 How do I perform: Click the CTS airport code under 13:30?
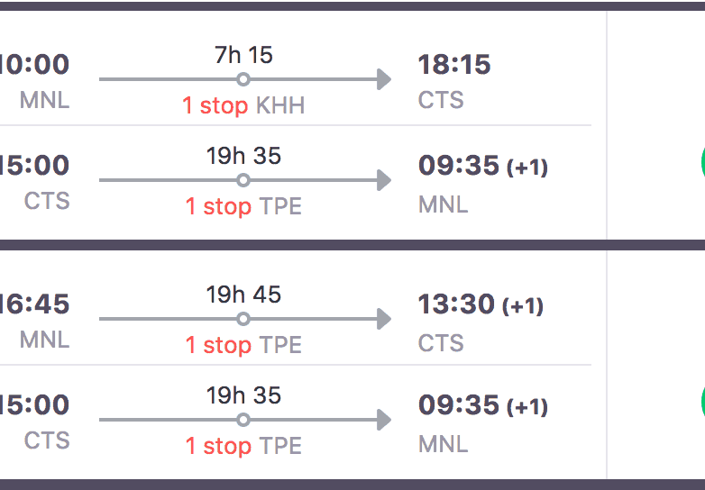point(441,343)
